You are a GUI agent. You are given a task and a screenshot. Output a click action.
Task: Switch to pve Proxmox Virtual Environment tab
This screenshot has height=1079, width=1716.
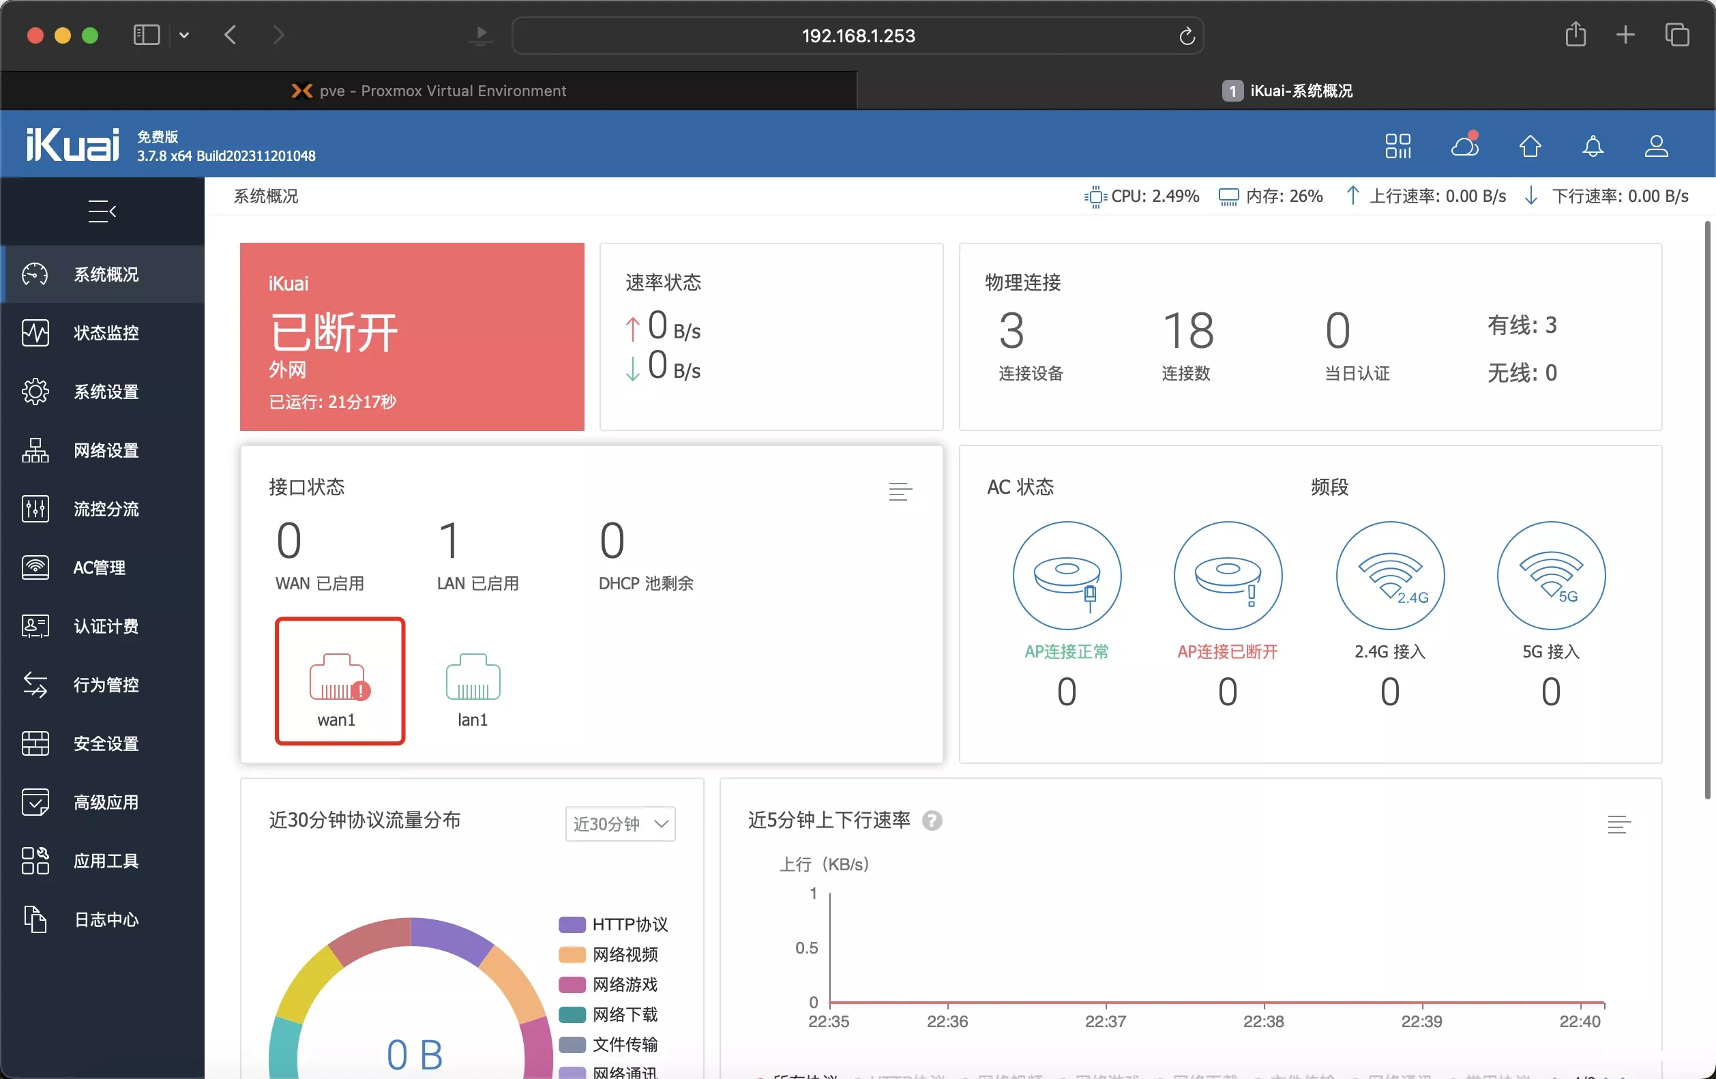pyautogui.click(x=428, y=91)
